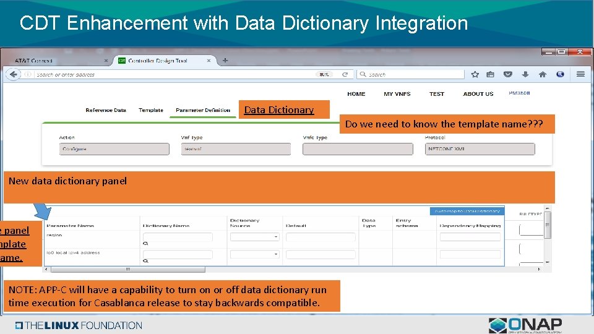
Task: Open Dictionary Source dropdown for region row
Action: pyautogui.click(x=254, y=237)
